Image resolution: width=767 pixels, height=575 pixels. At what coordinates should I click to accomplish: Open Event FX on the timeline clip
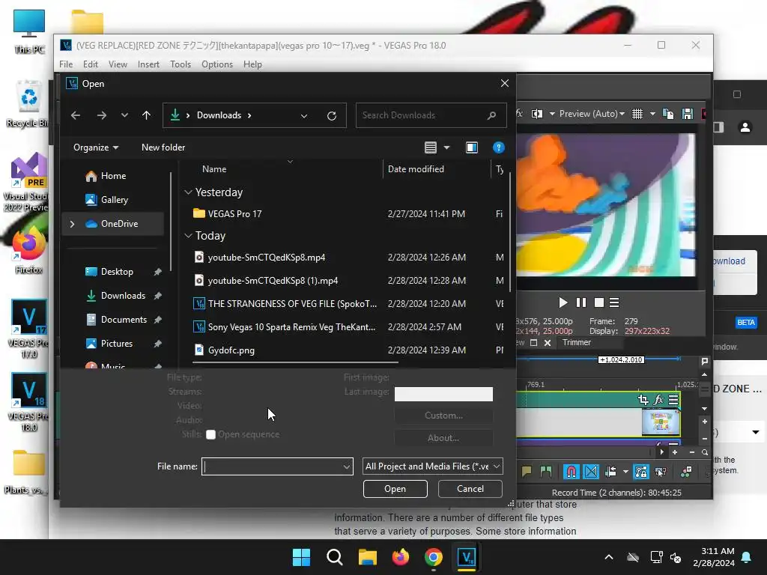coord(658,400)
